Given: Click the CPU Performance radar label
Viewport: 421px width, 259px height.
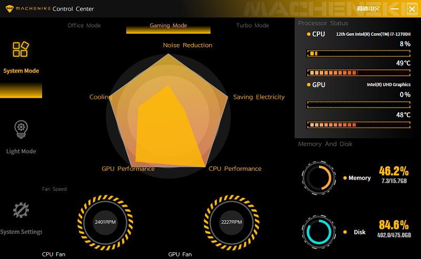Looking at the screenshot, I should tap(235, 169).
